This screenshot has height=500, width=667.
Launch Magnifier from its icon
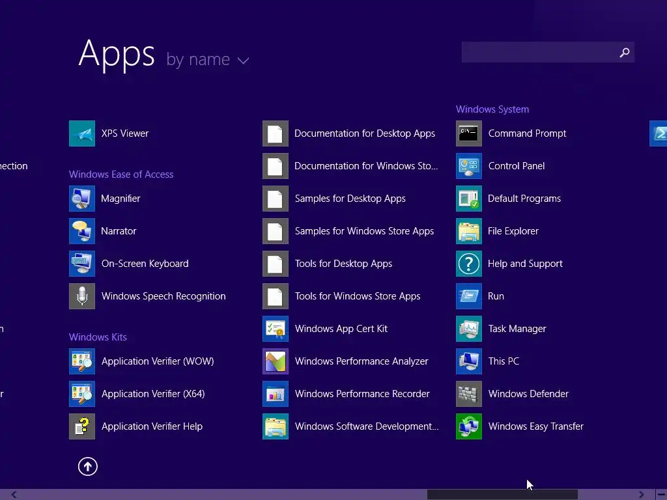point(82,199)
